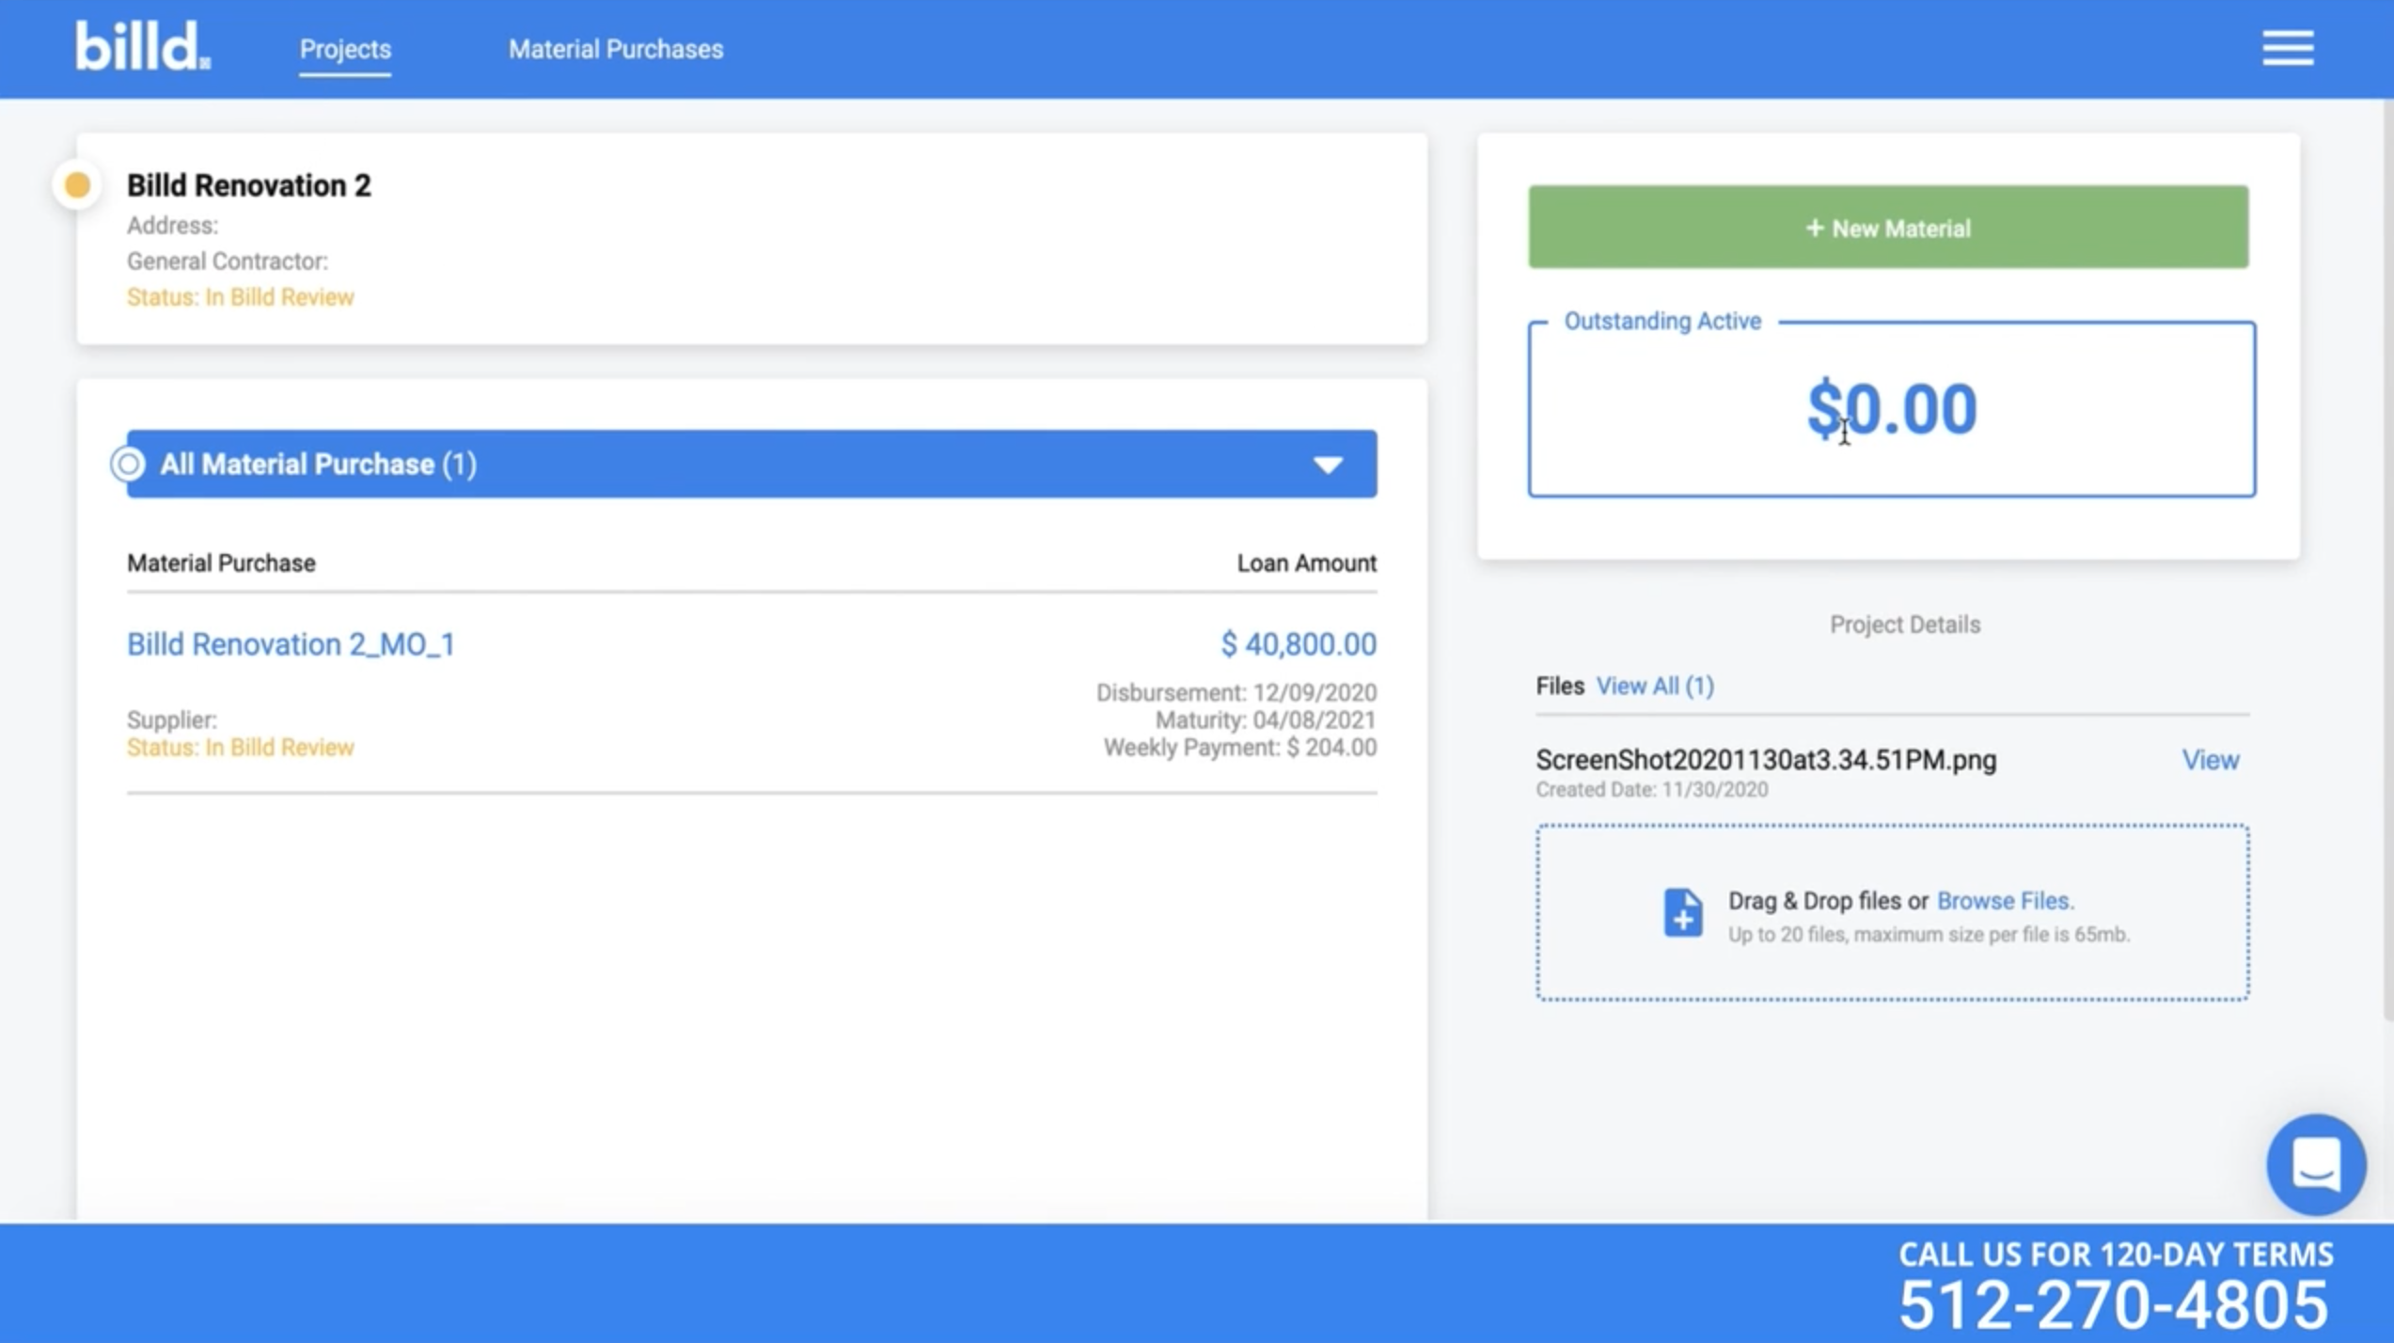Image resolution: width=2394 pixels, height=1343 pixels.
Task: Click the Status: In Billd Review project text
Action: pyautogui.click(x=241, y=297)
